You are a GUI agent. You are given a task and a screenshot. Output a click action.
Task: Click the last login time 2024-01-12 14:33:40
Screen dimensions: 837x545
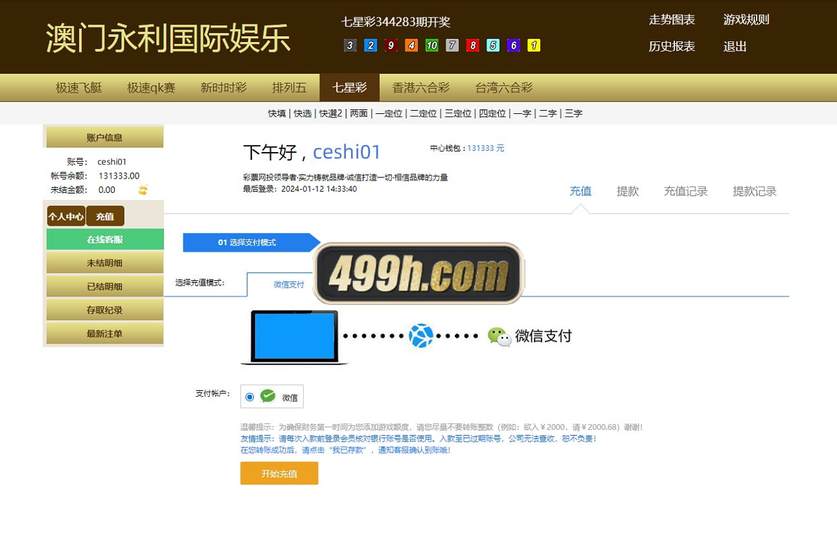click(x=319, y=189)
